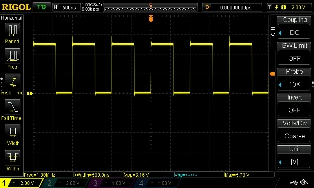Screen dimensions: 314x188
Task: Click the 1.00GSa/s sample rate text
Action: 92,5
